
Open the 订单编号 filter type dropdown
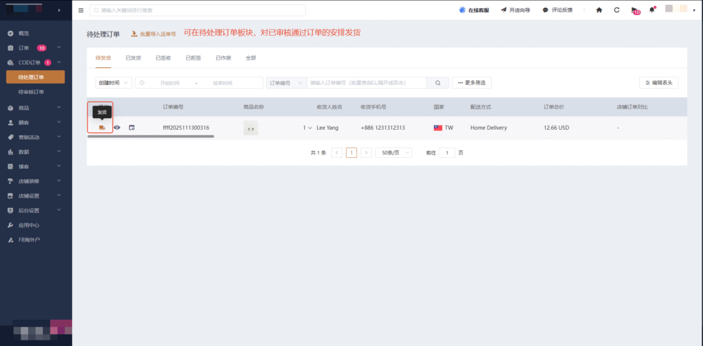point(284,82)
